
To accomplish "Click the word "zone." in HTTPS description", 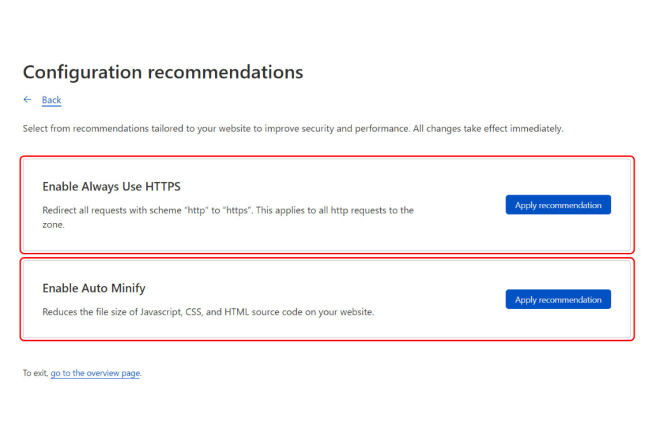I will (53, 225).
